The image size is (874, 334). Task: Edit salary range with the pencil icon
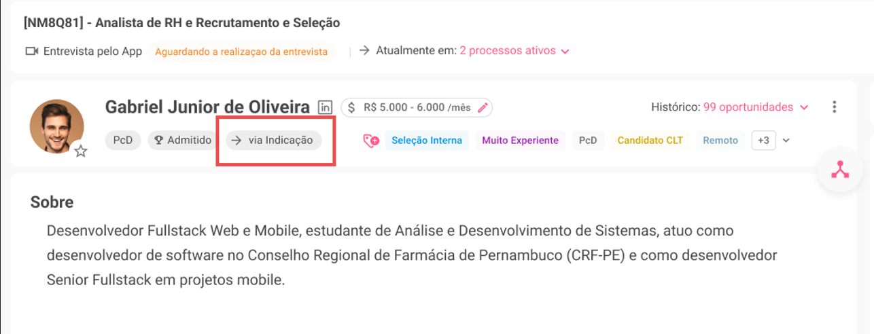(483, 107)
